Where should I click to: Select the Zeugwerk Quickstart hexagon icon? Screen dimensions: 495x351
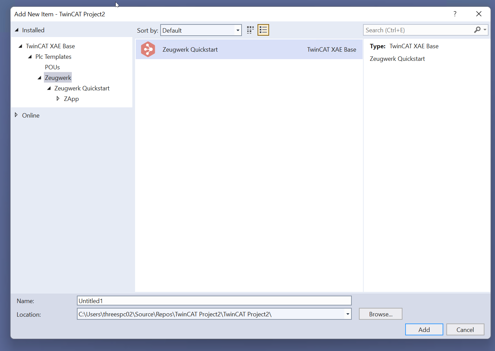(148, 49)
